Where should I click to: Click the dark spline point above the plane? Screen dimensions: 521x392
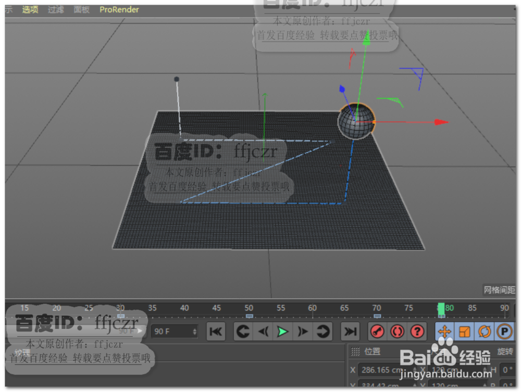177,79
